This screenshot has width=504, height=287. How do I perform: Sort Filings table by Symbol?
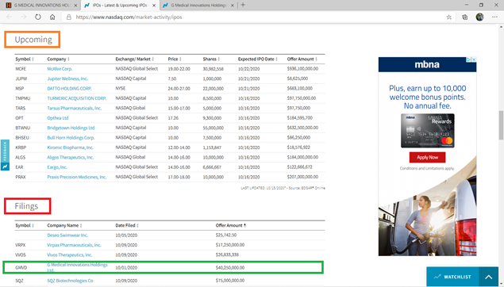(25, 225)
